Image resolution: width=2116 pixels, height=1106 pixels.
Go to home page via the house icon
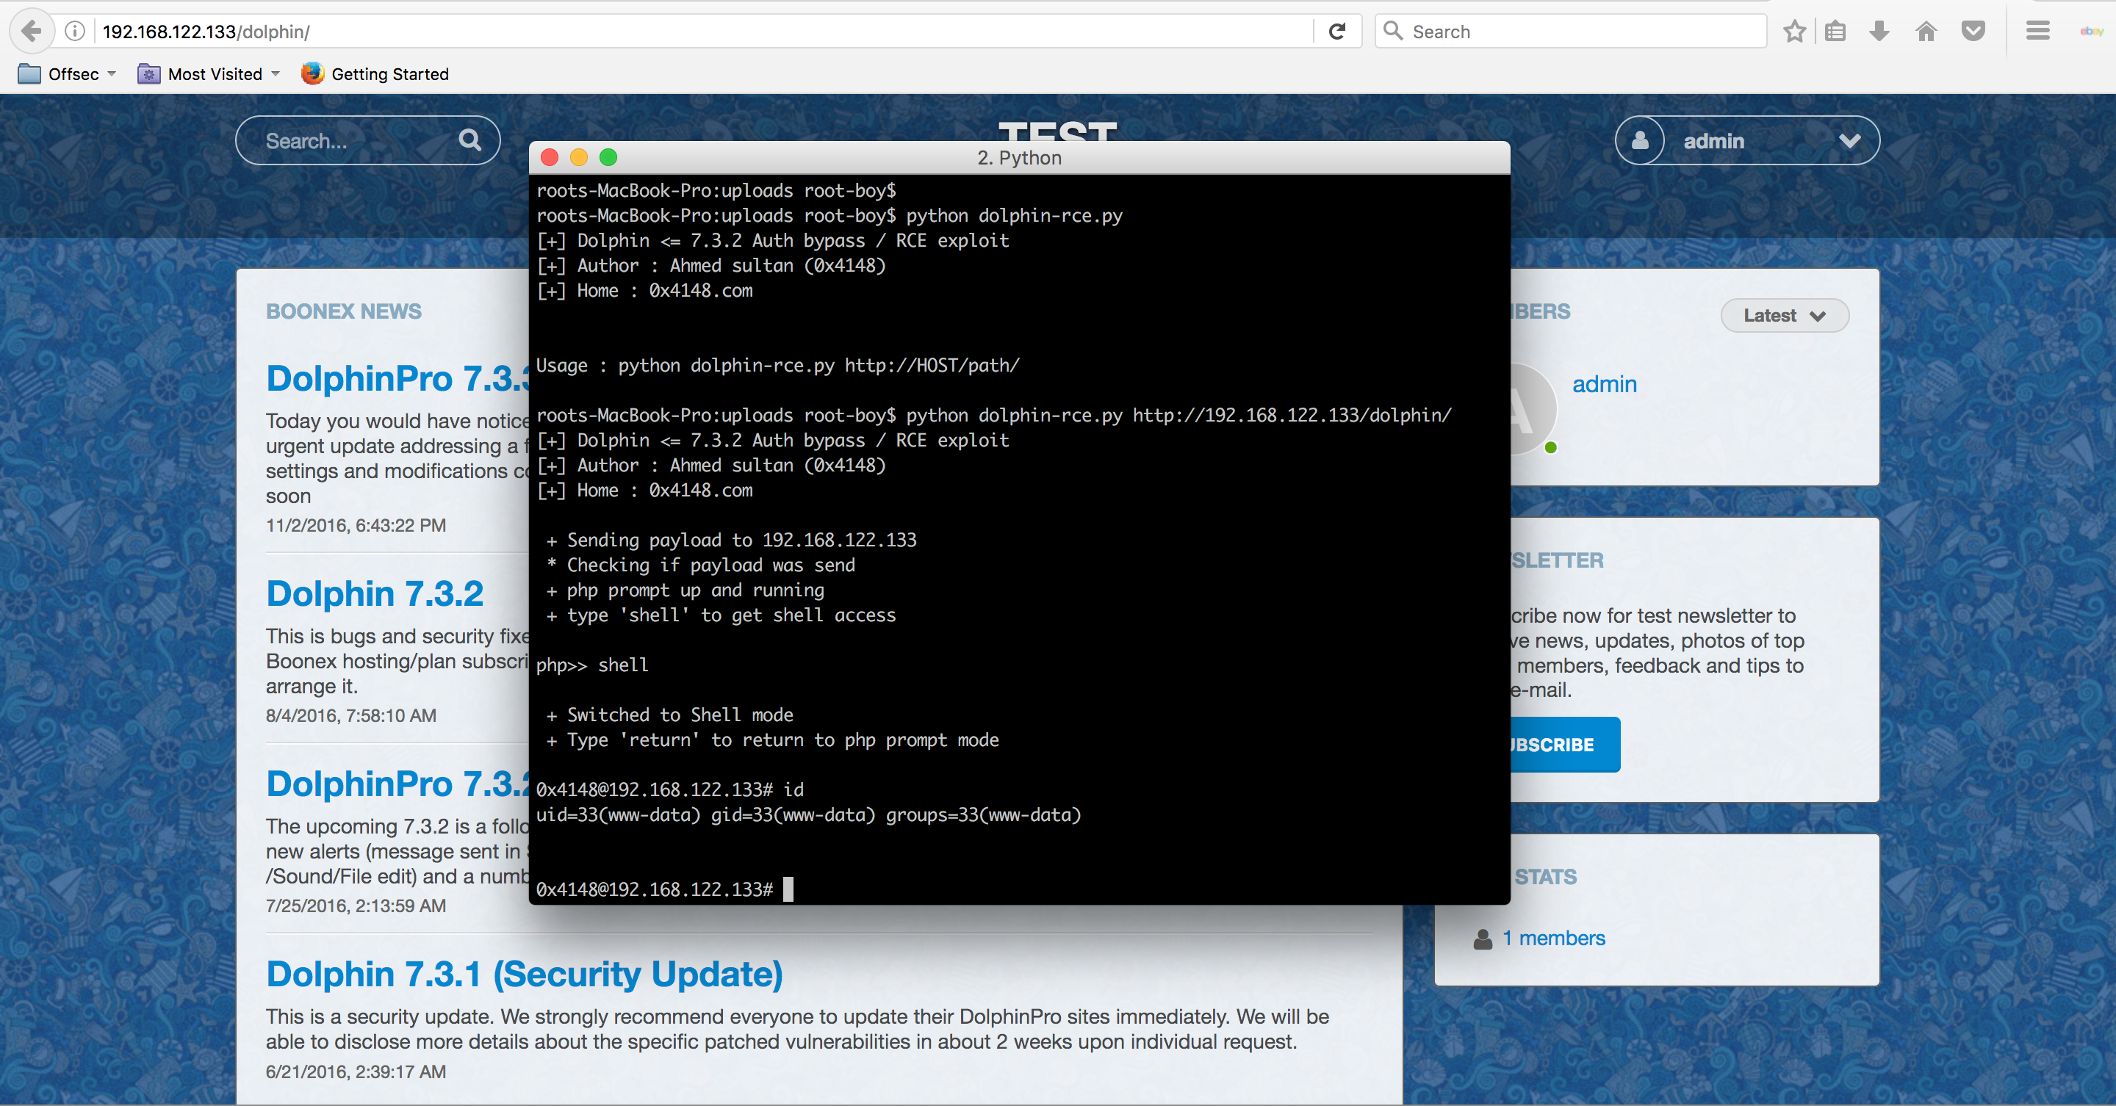[x=1926, y=31]
